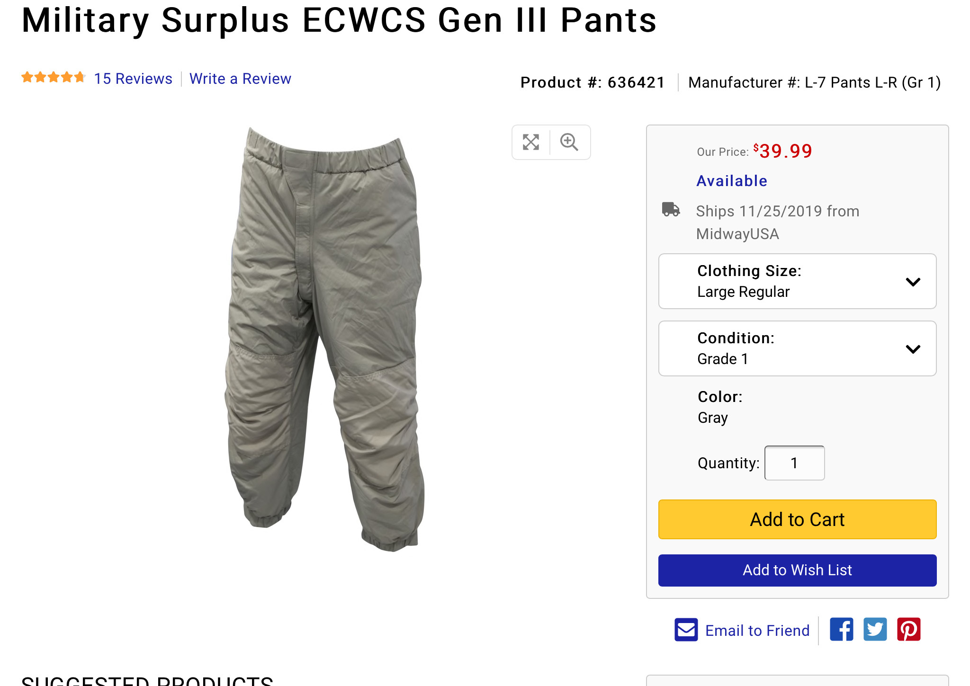Expand the product image to fullscreen
970x686 pixels.
click(531, 142)
